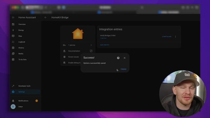This screenshot has width=210, height=118.
Task: Close the Success dialog with X
Action: 125,58
